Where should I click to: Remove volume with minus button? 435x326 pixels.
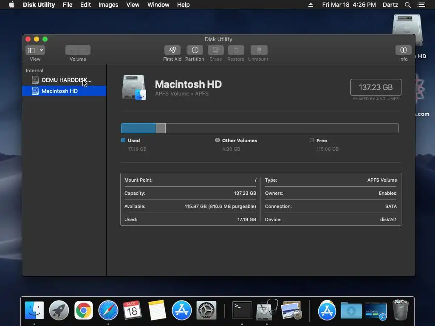(85, 50)
